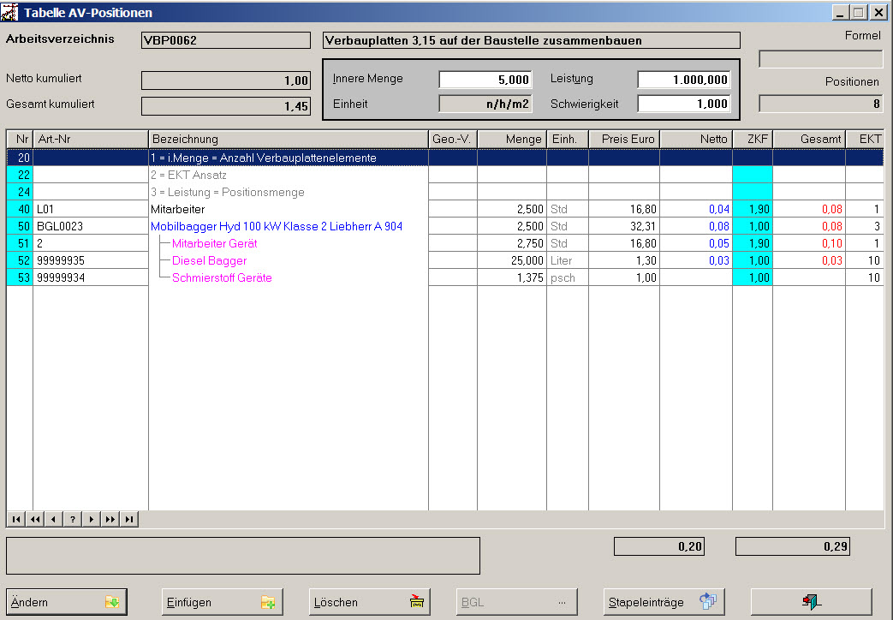Viewport: 893px width, 620px height.
Task: Select the Schmierstoff Geräte sub-item
Action: tap(222, 277)
